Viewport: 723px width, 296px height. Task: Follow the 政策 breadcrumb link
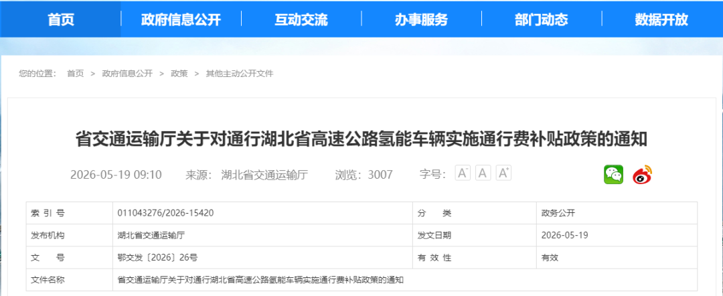[179, 73]
